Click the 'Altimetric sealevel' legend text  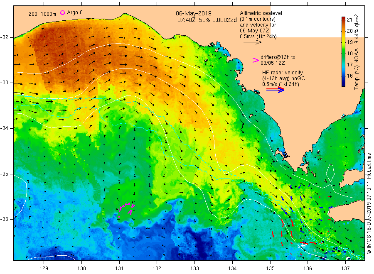[261, 13]
